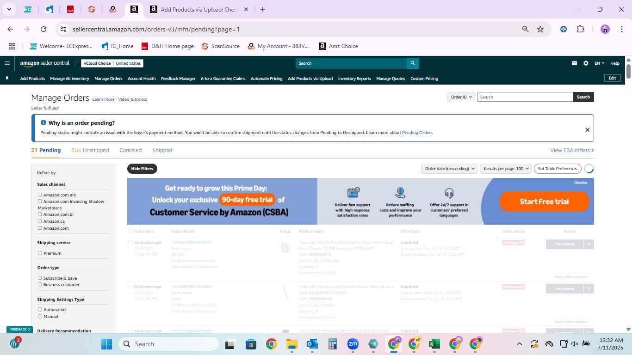Click the Amazon Seller Central logo
Screen dimensions: 632x355
click(45, 63)
